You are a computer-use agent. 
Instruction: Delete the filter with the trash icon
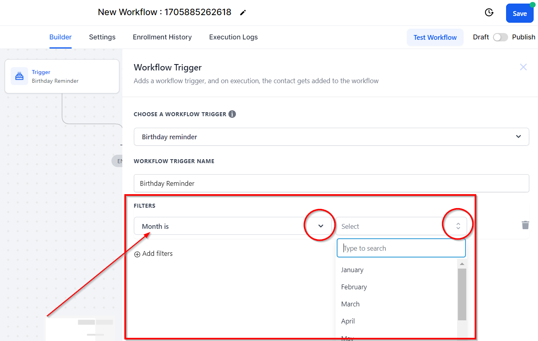[525, 225]
